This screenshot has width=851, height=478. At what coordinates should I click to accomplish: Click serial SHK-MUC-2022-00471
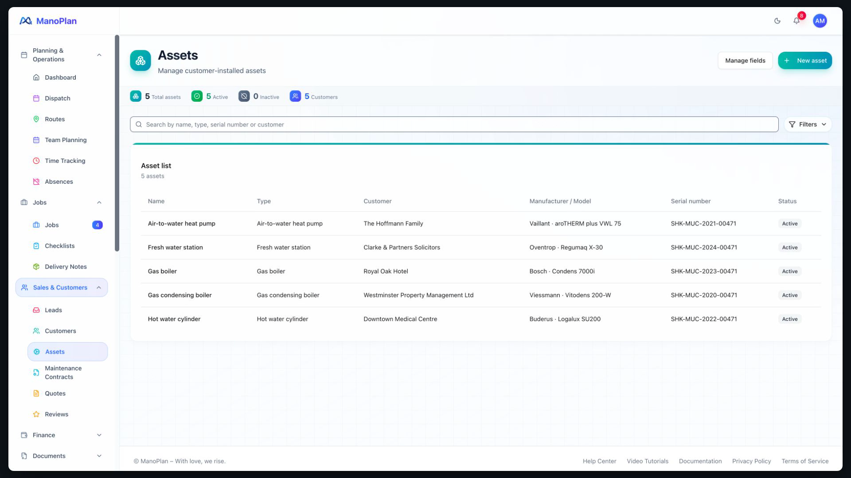coord(704,319)
